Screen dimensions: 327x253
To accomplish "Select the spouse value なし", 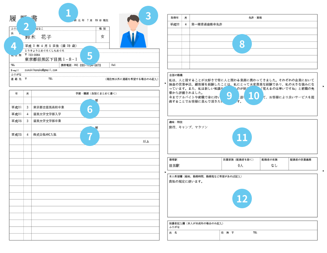I will (274, 166).
